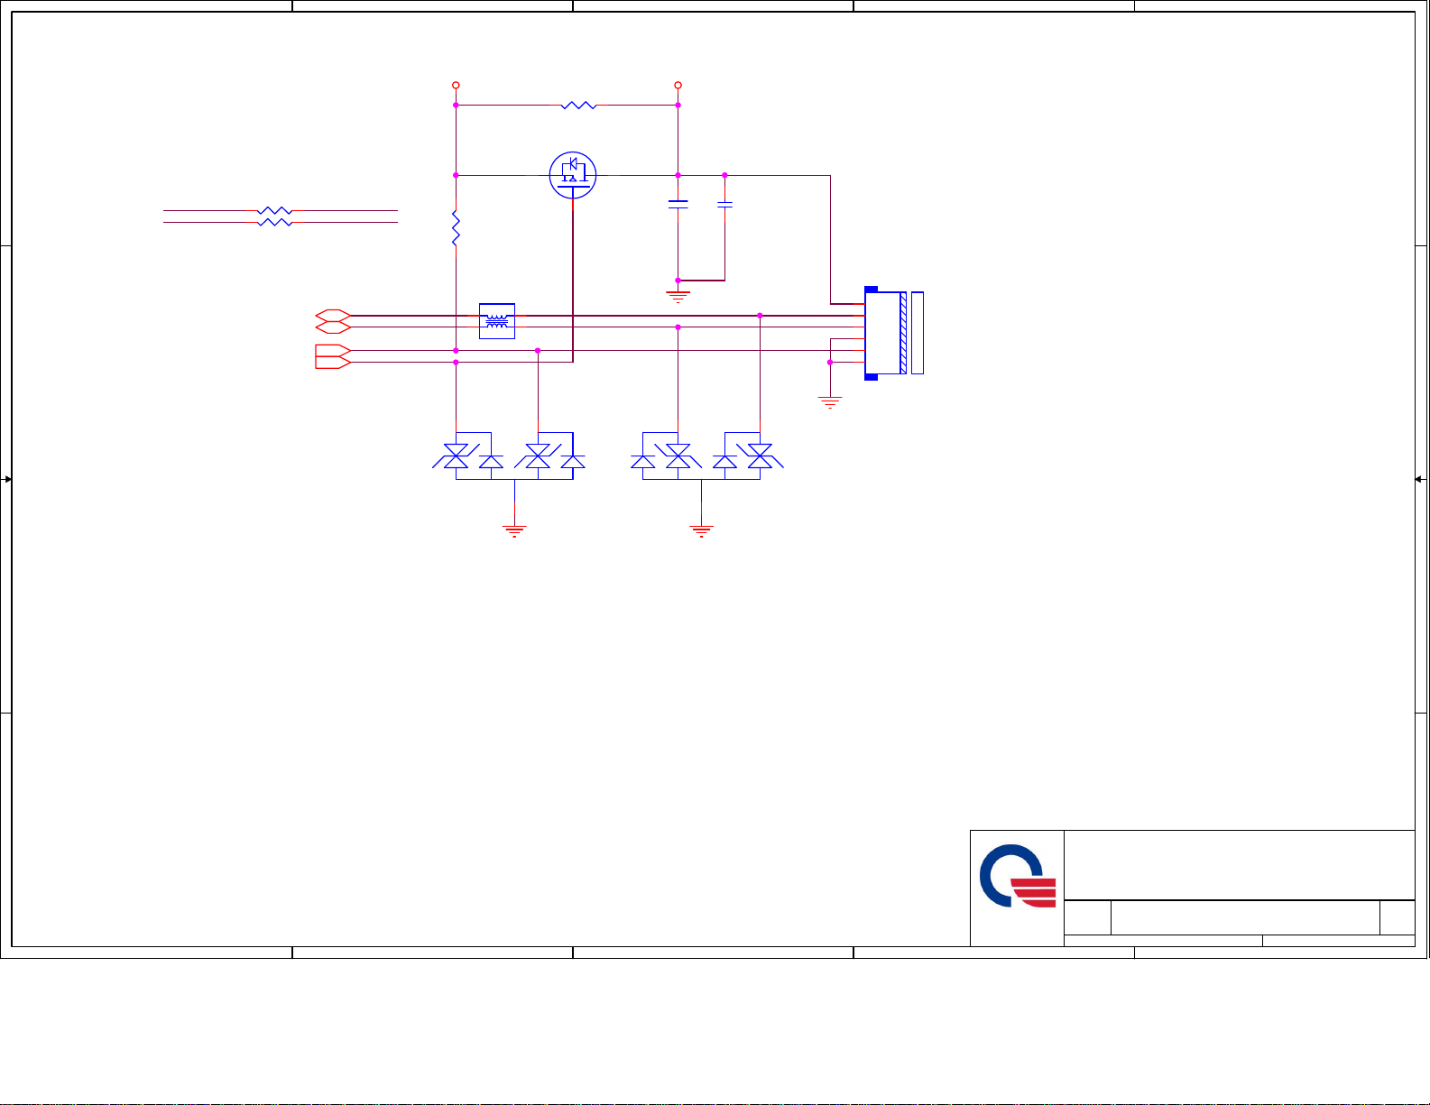This screenshot has height=1105, width=1430.
Task: Select the vertical resistor below the MOSFET's left node
Action: click(x=456, y=228)
